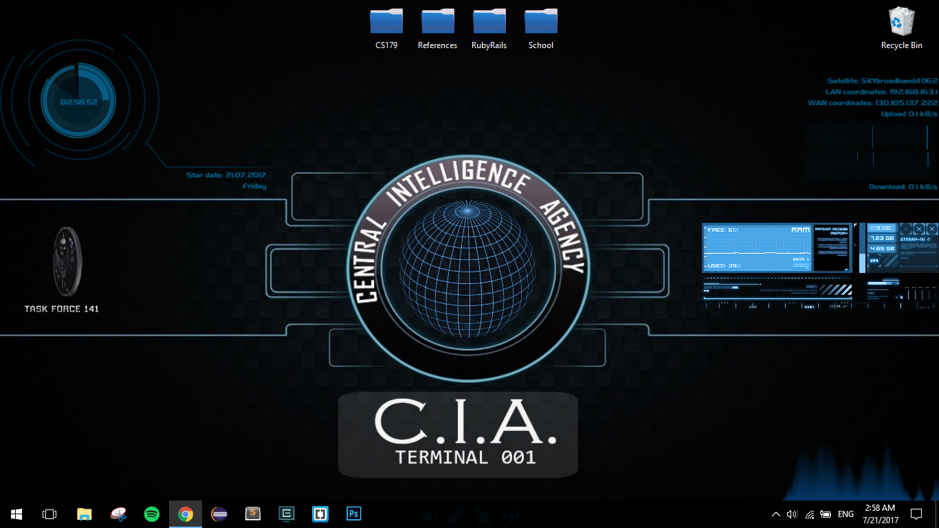Click the 4.65 GB value
This screenshot has width=939, height=528.
881,249
